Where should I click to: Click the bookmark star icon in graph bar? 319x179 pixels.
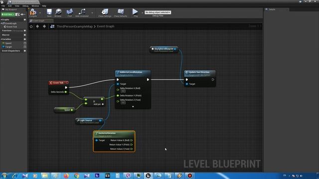tap(31, 26)
